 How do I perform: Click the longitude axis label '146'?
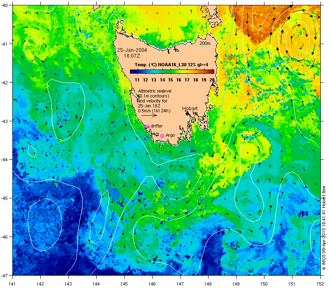point(152,284)
